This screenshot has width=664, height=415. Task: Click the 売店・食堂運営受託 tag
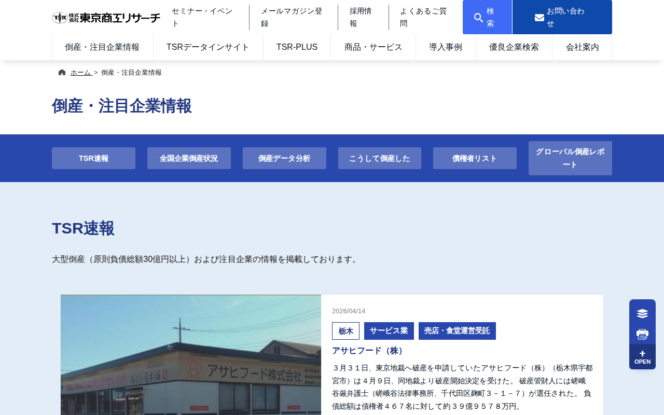[457, 331]
